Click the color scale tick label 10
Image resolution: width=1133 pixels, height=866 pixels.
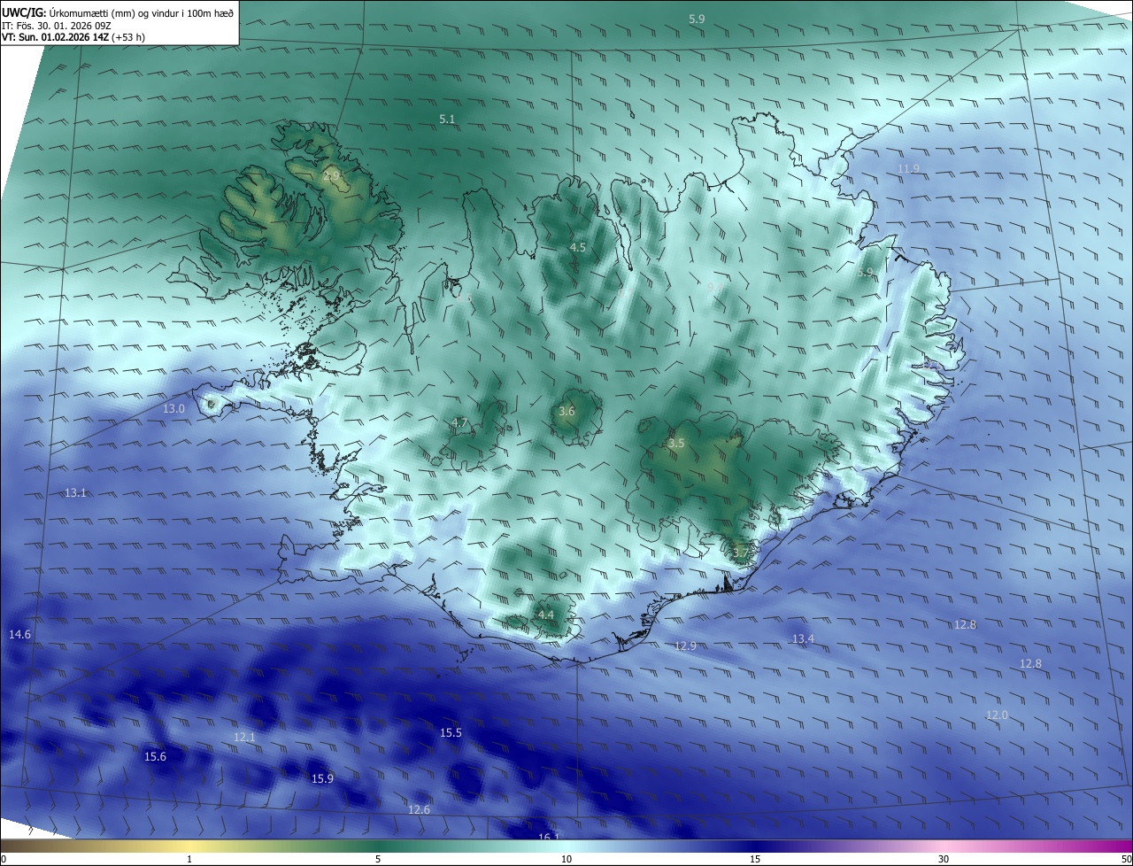pyautogui.click(x=566, y=859)
